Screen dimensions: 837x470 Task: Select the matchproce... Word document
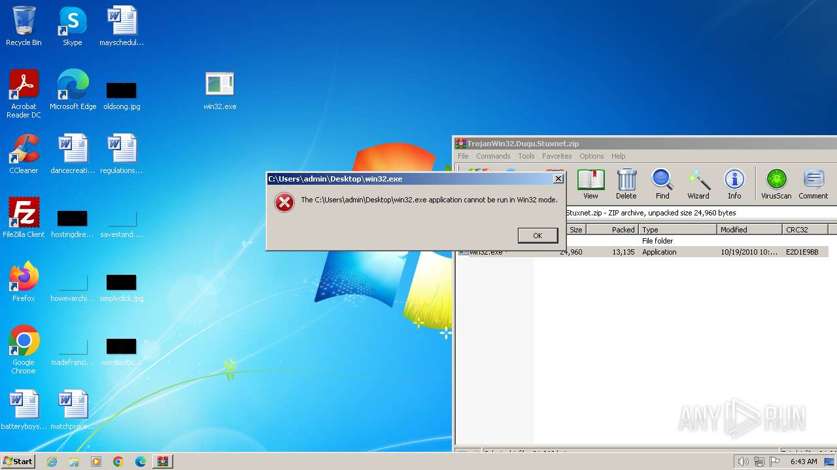[73, 410]
